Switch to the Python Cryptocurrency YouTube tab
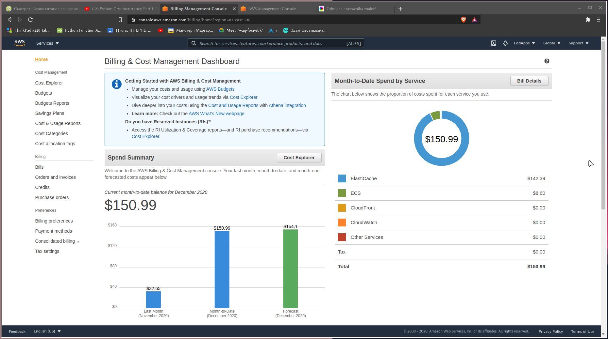608x339 pixels. pyautogui.click(x=121, y=9)
